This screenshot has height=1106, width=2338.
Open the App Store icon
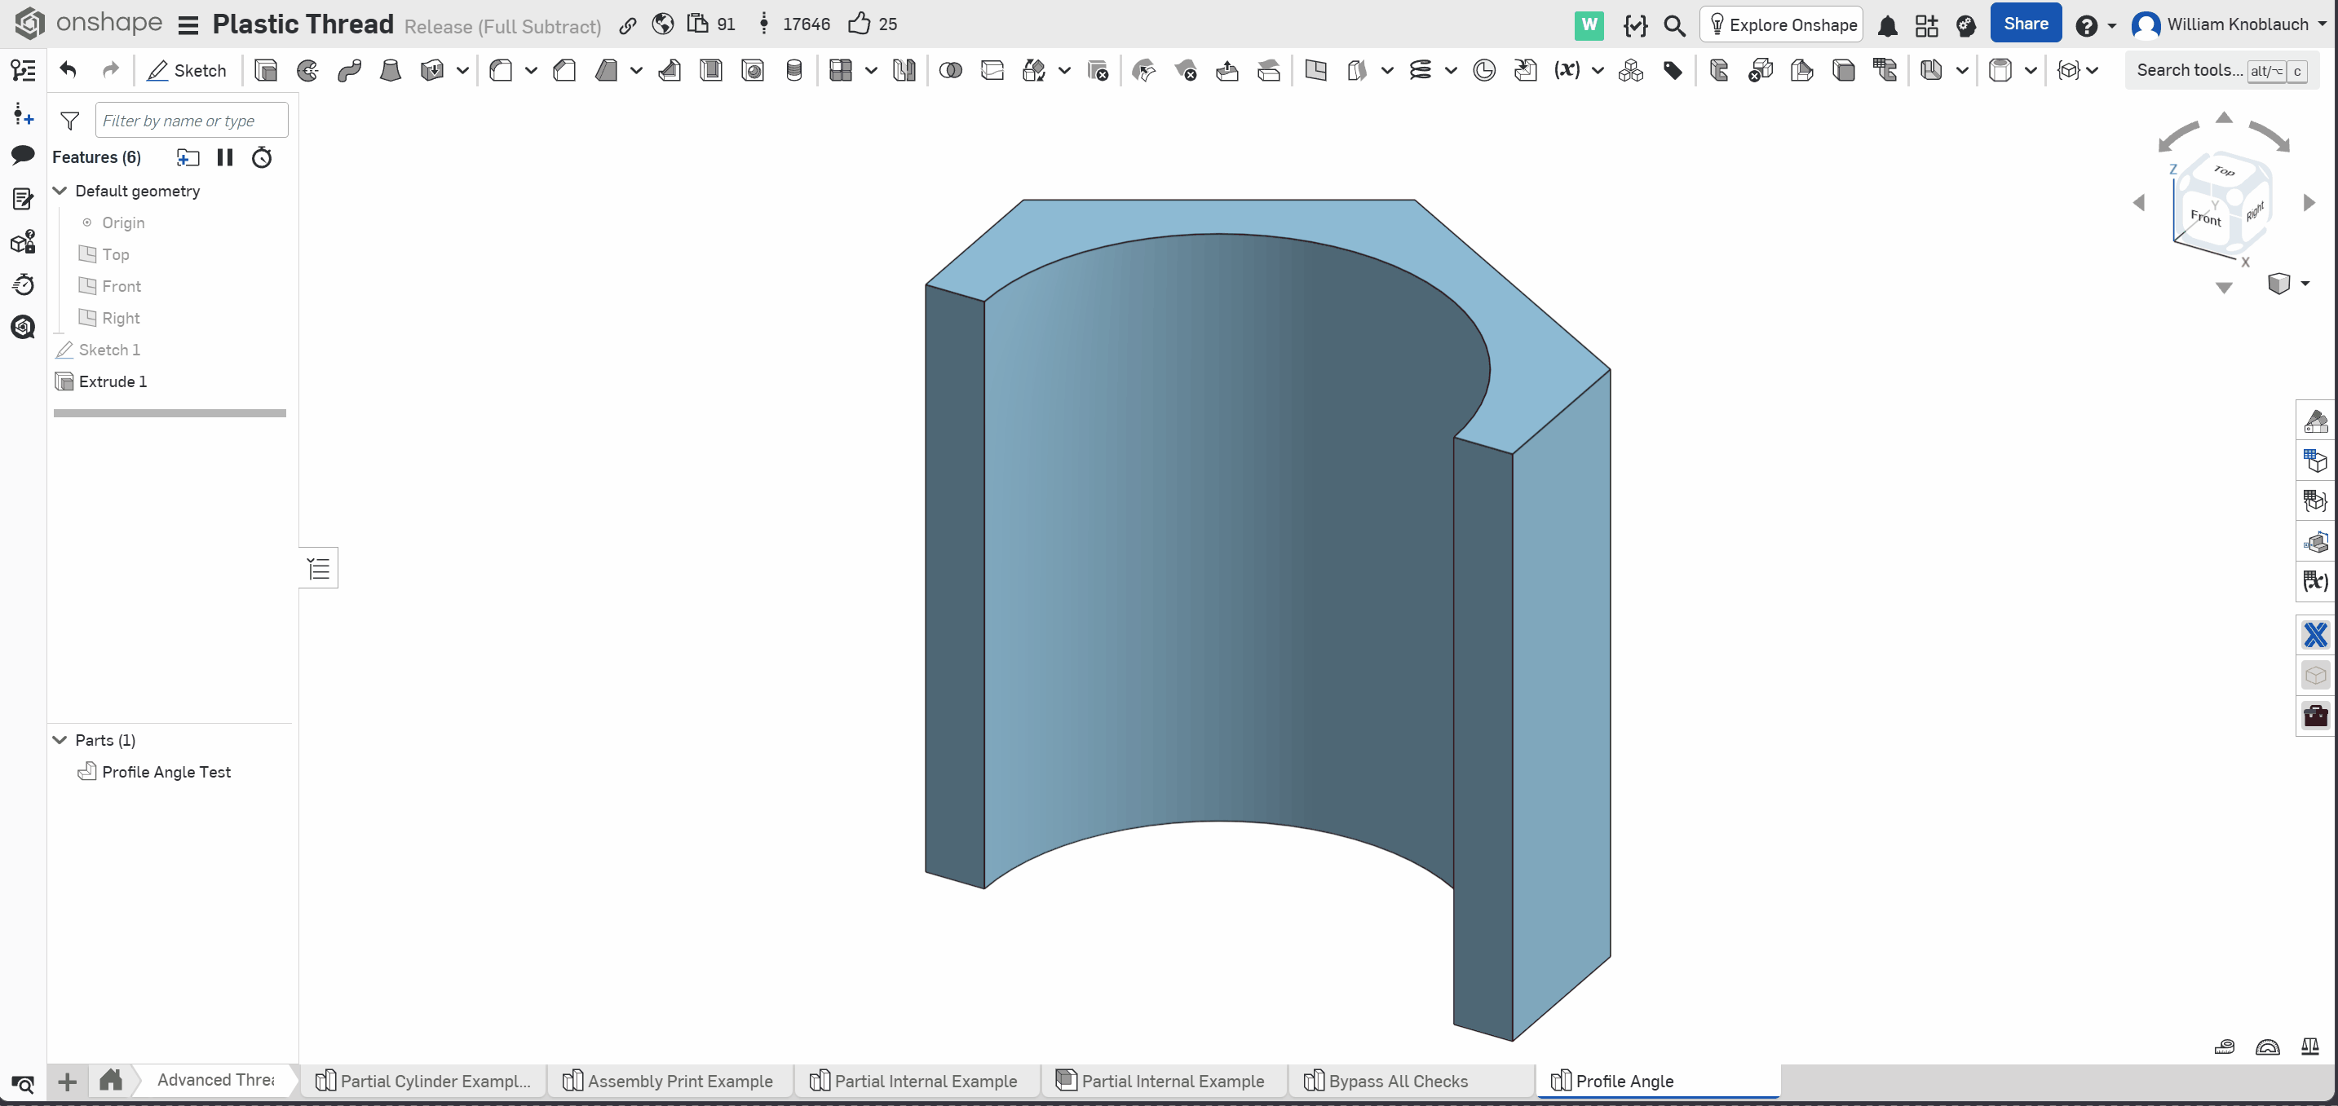[x=1927, y=25]
